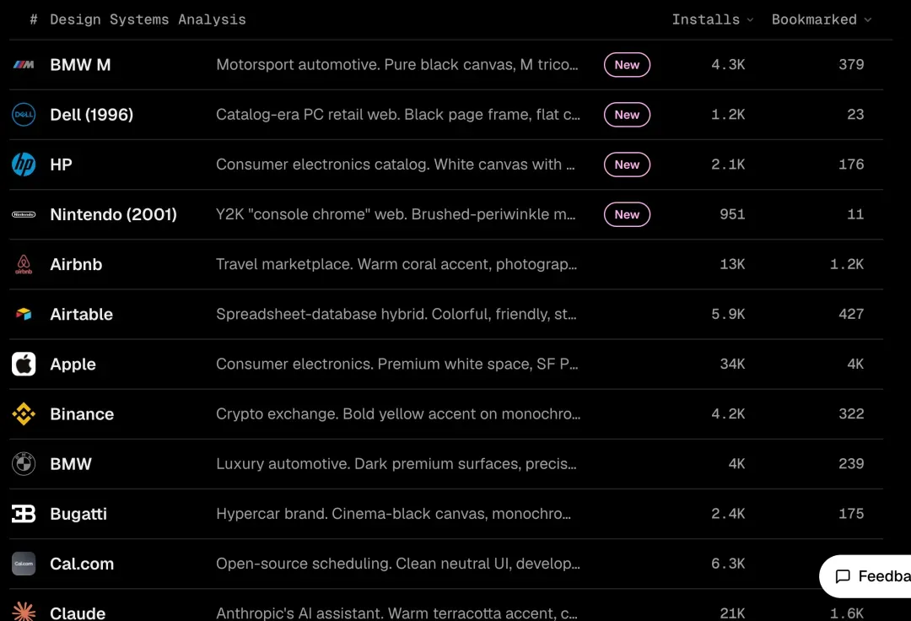The width and height of the screenshot is (911, 621).
Task: Click the BMW M tricolor logo icon
Action: click(24, 64)
